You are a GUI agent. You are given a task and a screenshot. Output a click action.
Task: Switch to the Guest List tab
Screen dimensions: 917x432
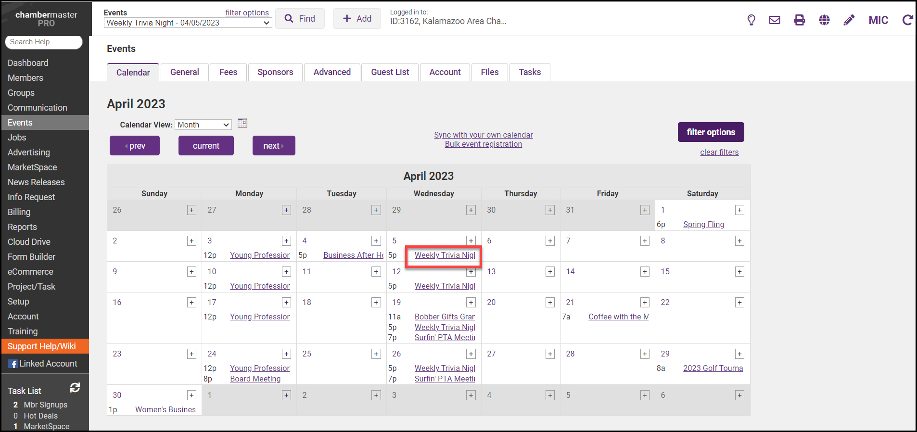(390, 72)
